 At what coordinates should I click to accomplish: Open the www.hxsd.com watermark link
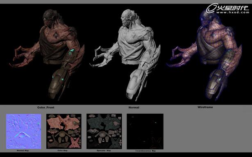pos(233,12)
